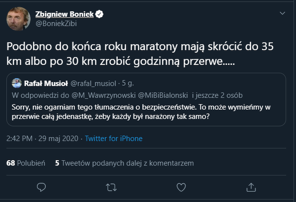Click the reply speech bubble icon

click(41, 187)
